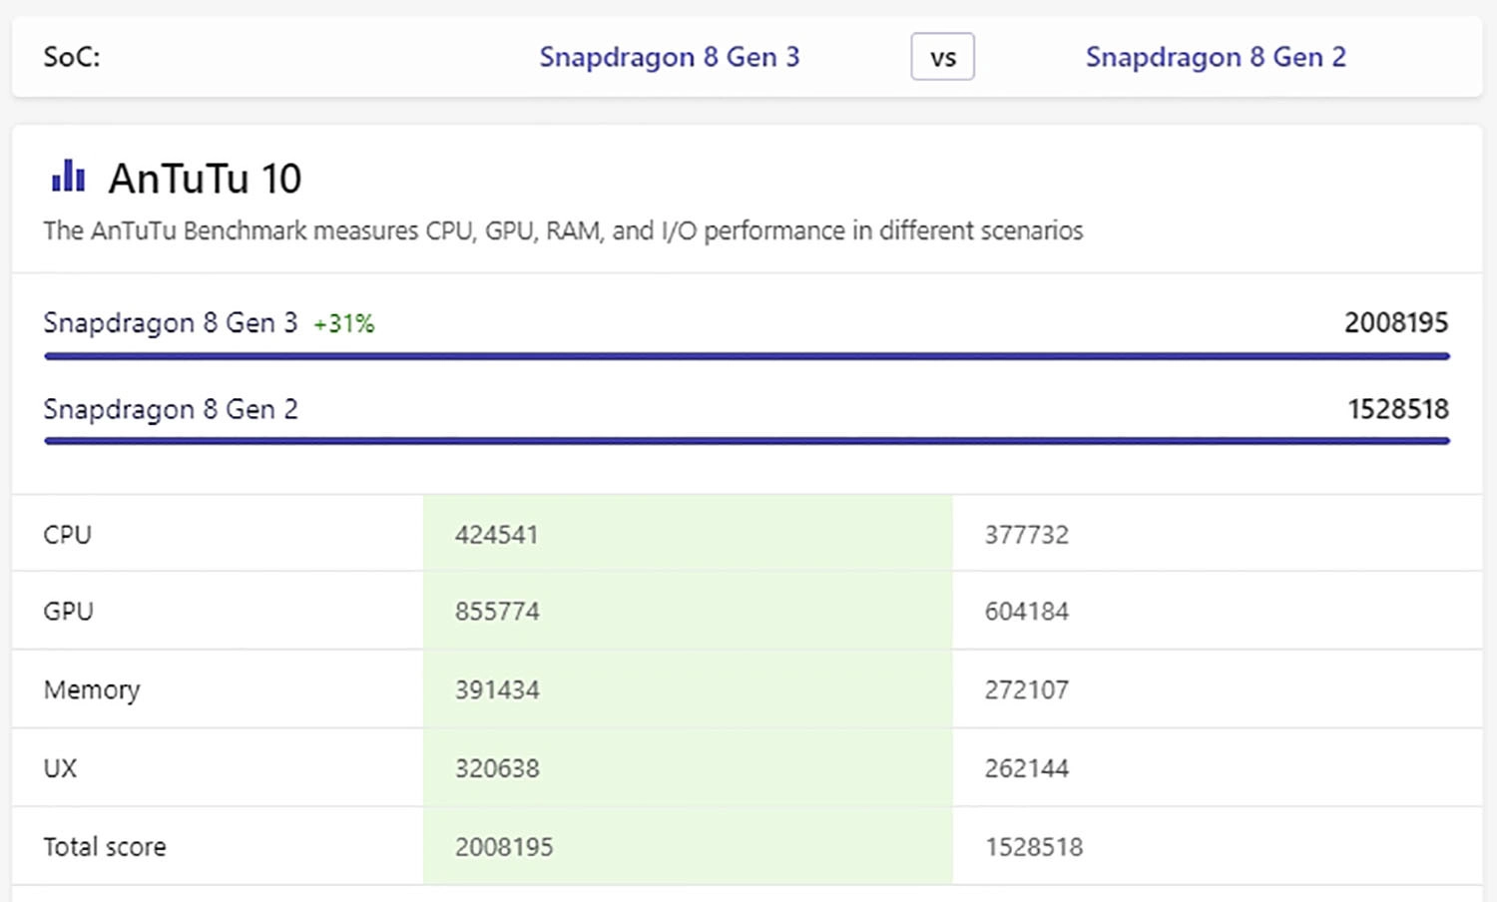Select the UX row label

(x=60, y=768)
